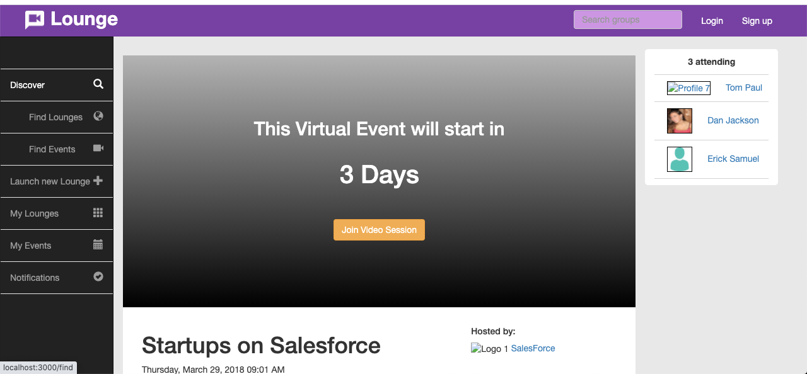Click the Join Video Session button
The width and height of the screenshot is (807, 374).
pyautogui.click(x=379, y=230)
